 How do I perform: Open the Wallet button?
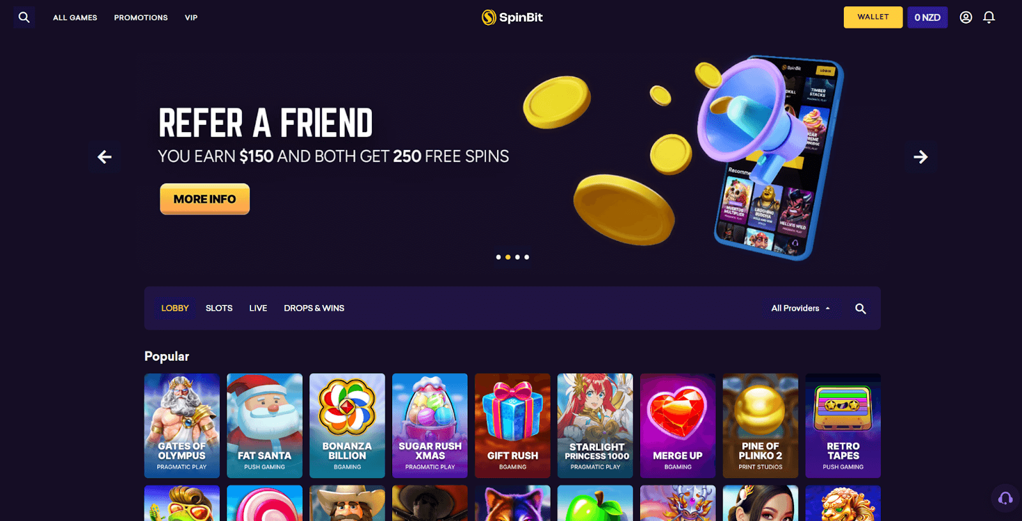click(x=873, y=17)
